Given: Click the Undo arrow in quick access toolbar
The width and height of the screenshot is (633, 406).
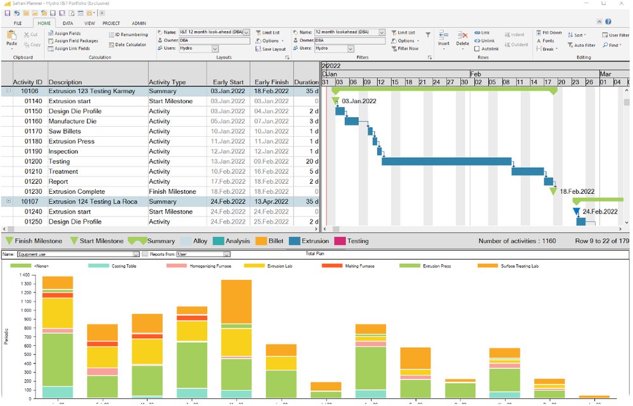Looking at the screenshot, I should coord(16,13).
